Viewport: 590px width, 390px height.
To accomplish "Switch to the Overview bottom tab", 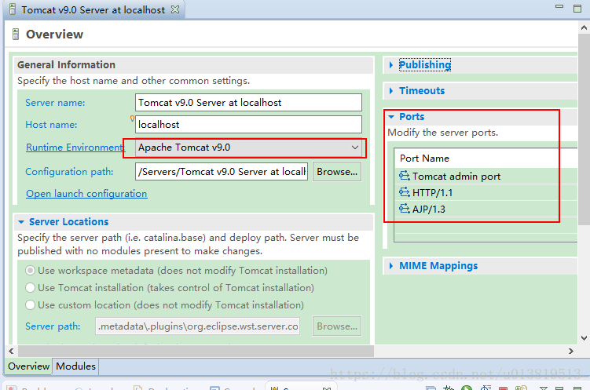I will (28, 366).
